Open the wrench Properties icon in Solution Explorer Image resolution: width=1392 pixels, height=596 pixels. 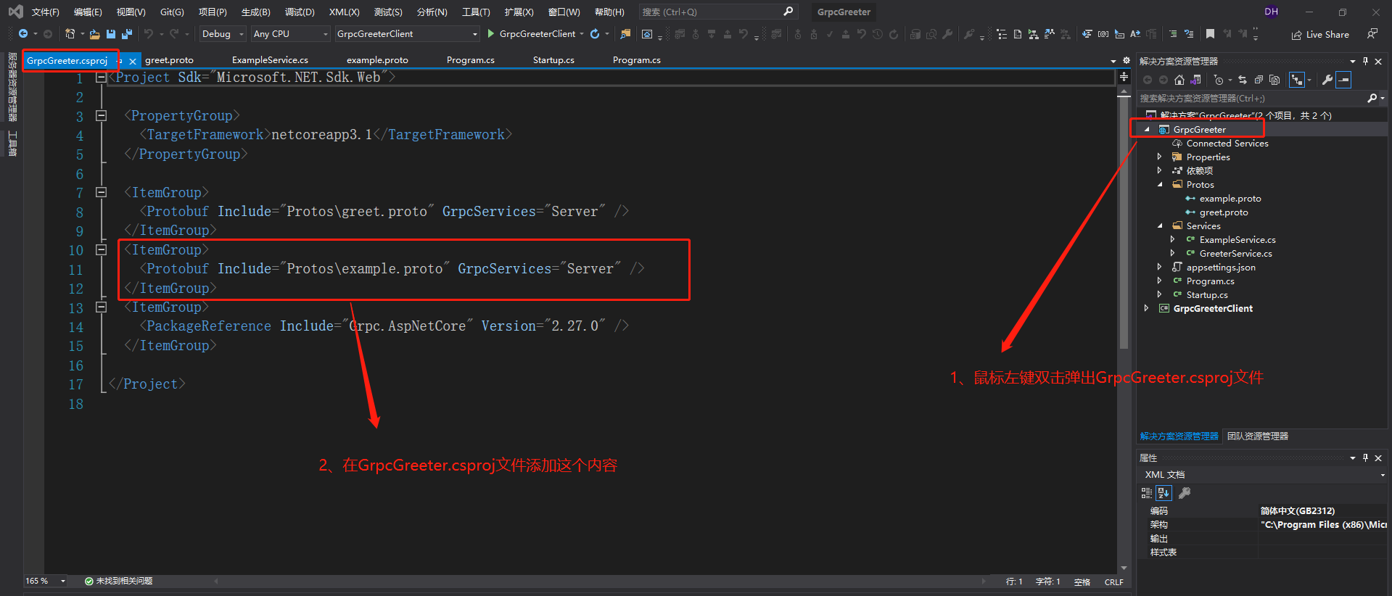click(1327, 80)
